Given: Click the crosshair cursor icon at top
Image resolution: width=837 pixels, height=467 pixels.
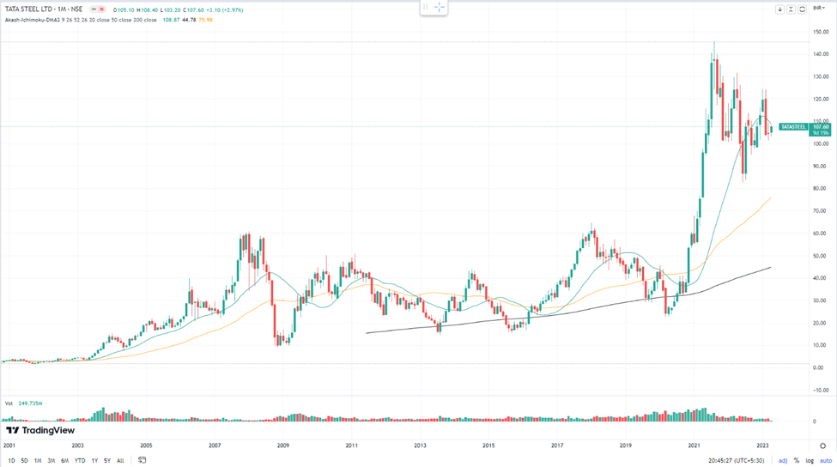Looking at the screenshot, I should tap(440, 8).
